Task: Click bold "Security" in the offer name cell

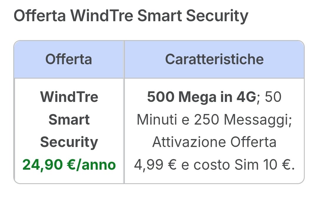Action: tap(69, 142)
